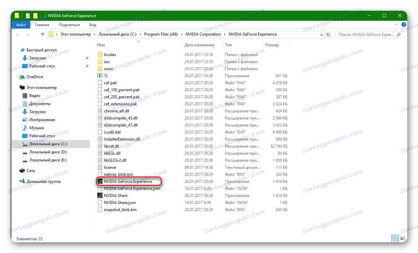Screen dimensions: 418x253
Task: Select d3dcompiler_47.dll file
Action: 121,125
